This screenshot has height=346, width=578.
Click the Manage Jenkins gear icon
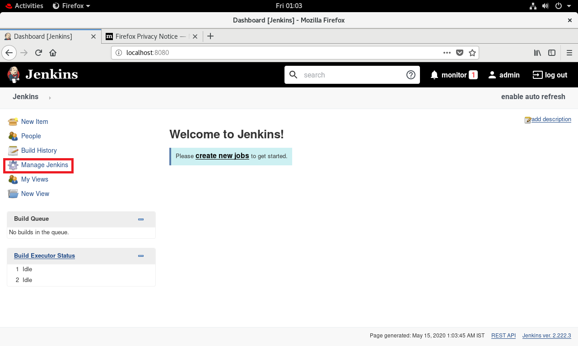point(13,165)
